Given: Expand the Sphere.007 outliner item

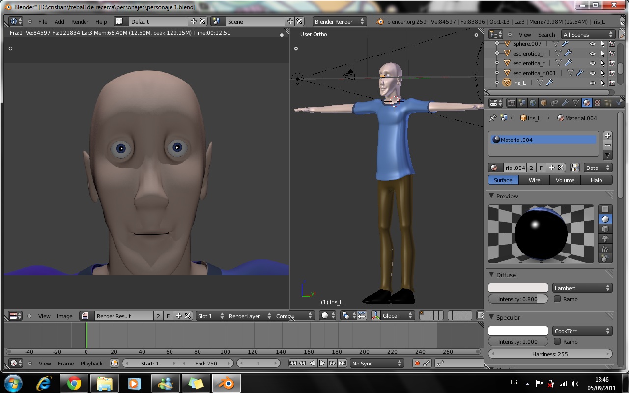Looking at the screenshot, I should pos(497,44).
